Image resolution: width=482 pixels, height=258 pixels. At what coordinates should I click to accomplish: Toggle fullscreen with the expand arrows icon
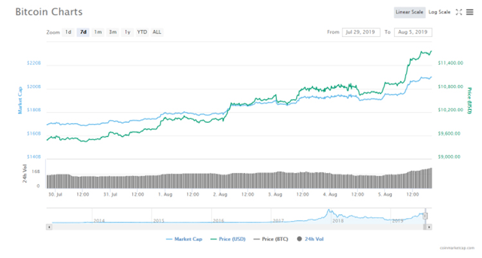pos(459,12)
